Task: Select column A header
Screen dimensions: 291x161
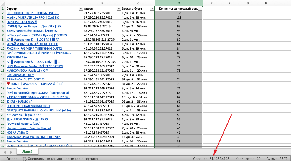Action: [45, 3]
